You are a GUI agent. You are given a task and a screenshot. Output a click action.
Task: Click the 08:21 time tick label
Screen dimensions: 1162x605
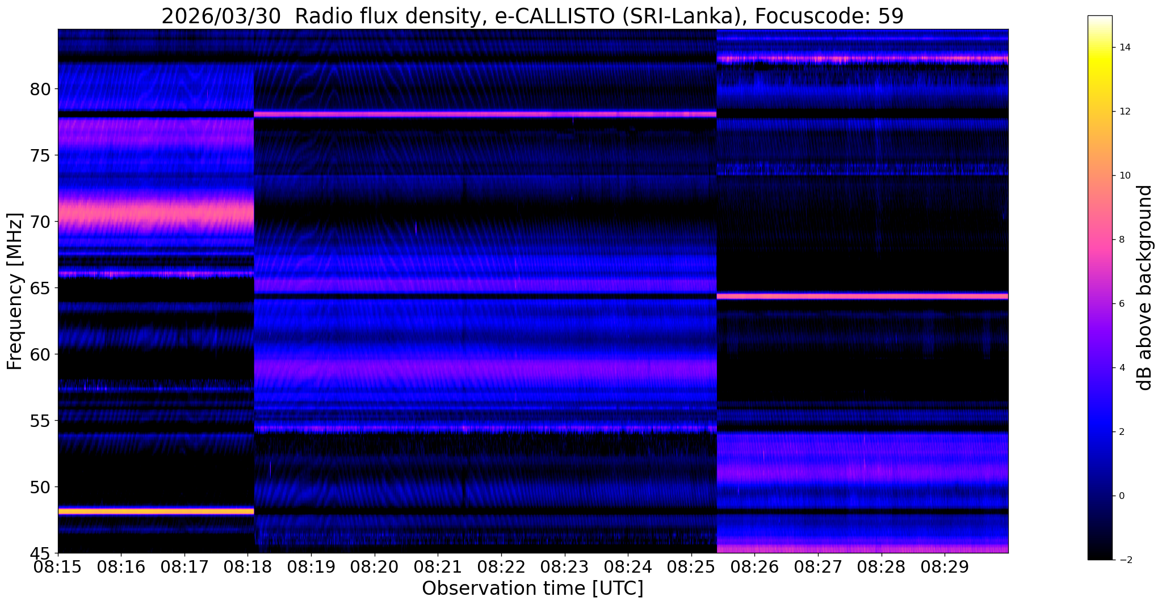(438, 566)
